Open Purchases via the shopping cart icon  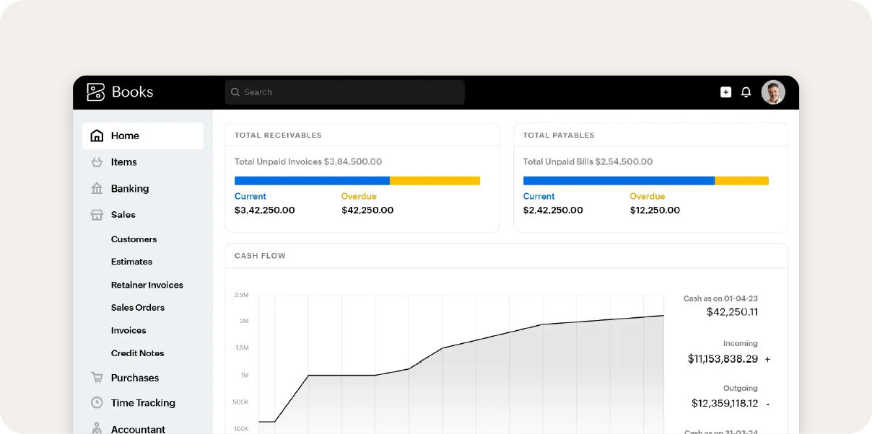point(97,377)
